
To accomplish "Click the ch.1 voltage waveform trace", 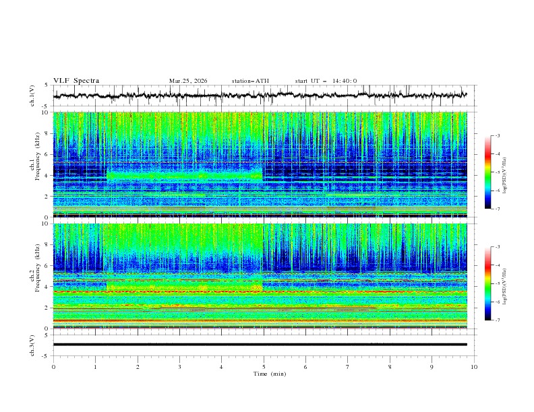I will tap(260, 95).
